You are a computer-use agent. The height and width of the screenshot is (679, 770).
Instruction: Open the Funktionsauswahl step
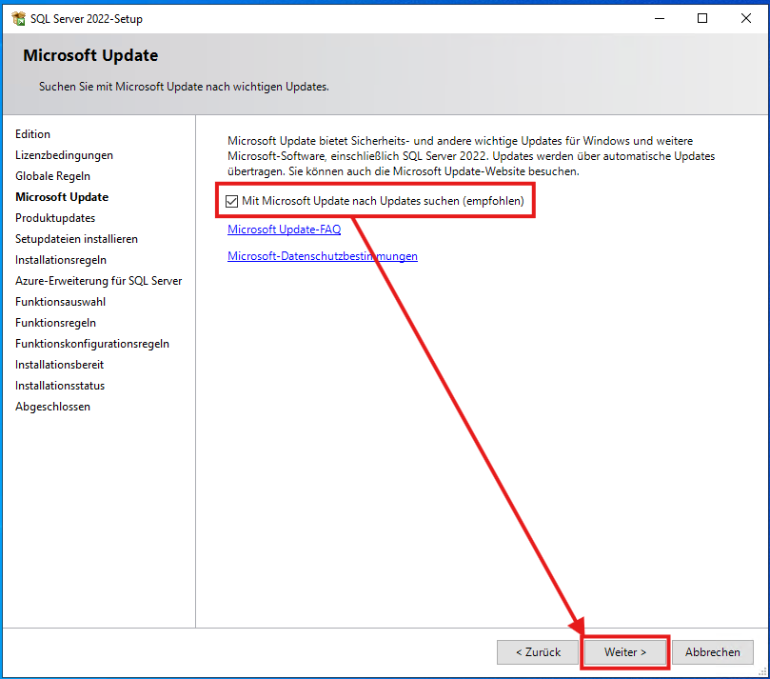tap(59, 301)
